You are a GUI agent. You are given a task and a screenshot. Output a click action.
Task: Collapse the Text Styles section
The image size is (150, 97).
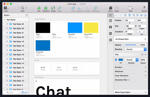click(4, 20)
